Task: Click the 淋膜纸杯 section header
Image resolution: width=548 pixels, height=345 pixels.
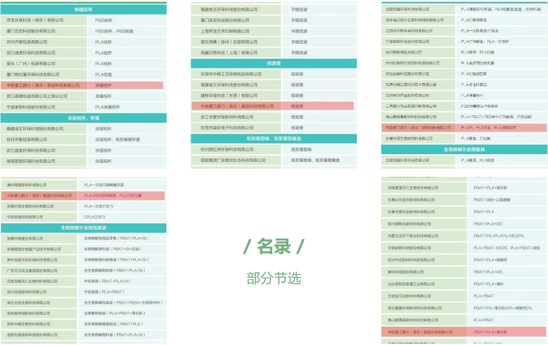Action: coord(83,9)
